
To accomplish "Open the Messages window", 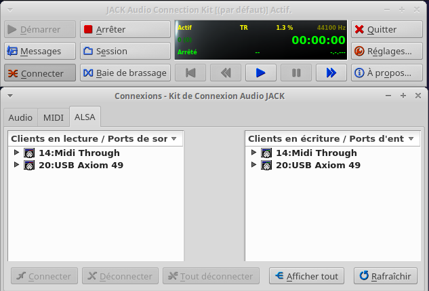I will tap(40, 51).
